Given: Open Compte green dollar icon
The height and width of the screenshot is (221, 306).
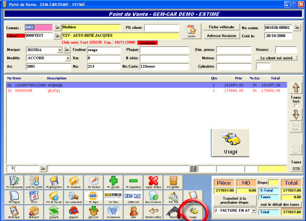Looking at the screenshot, I should (54, 212).
